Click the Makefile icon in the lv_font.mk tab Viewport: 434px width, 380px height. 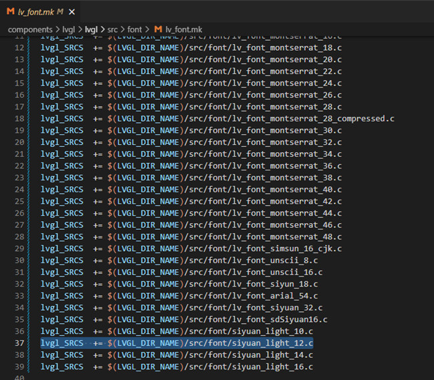pyautogui.click(x=10, y=12)
